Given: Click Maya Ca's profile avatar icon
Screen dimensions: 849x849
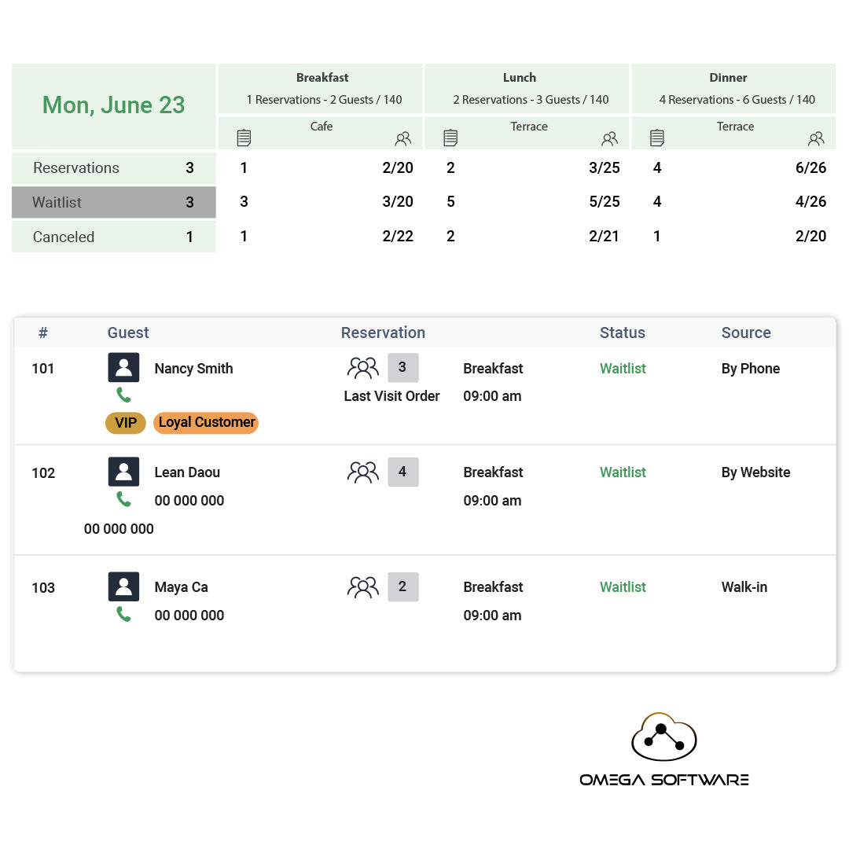Looking at the screenshot, I should point(123,586).
